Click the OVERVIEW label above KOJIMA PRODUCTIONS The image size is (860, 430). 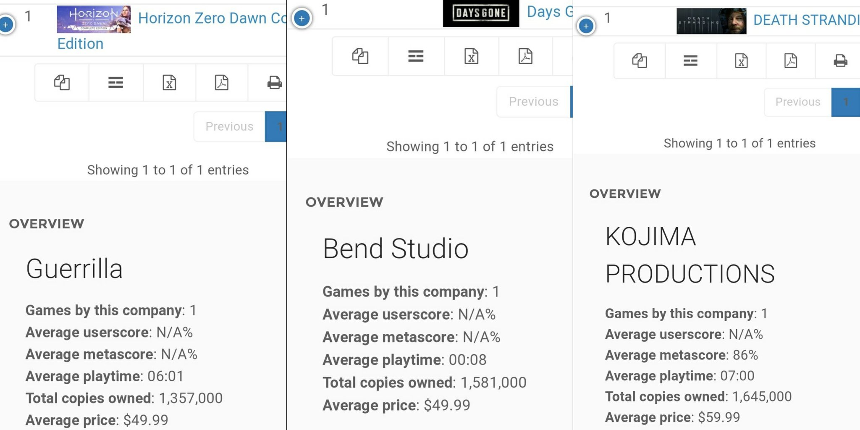tap(625, 194)
